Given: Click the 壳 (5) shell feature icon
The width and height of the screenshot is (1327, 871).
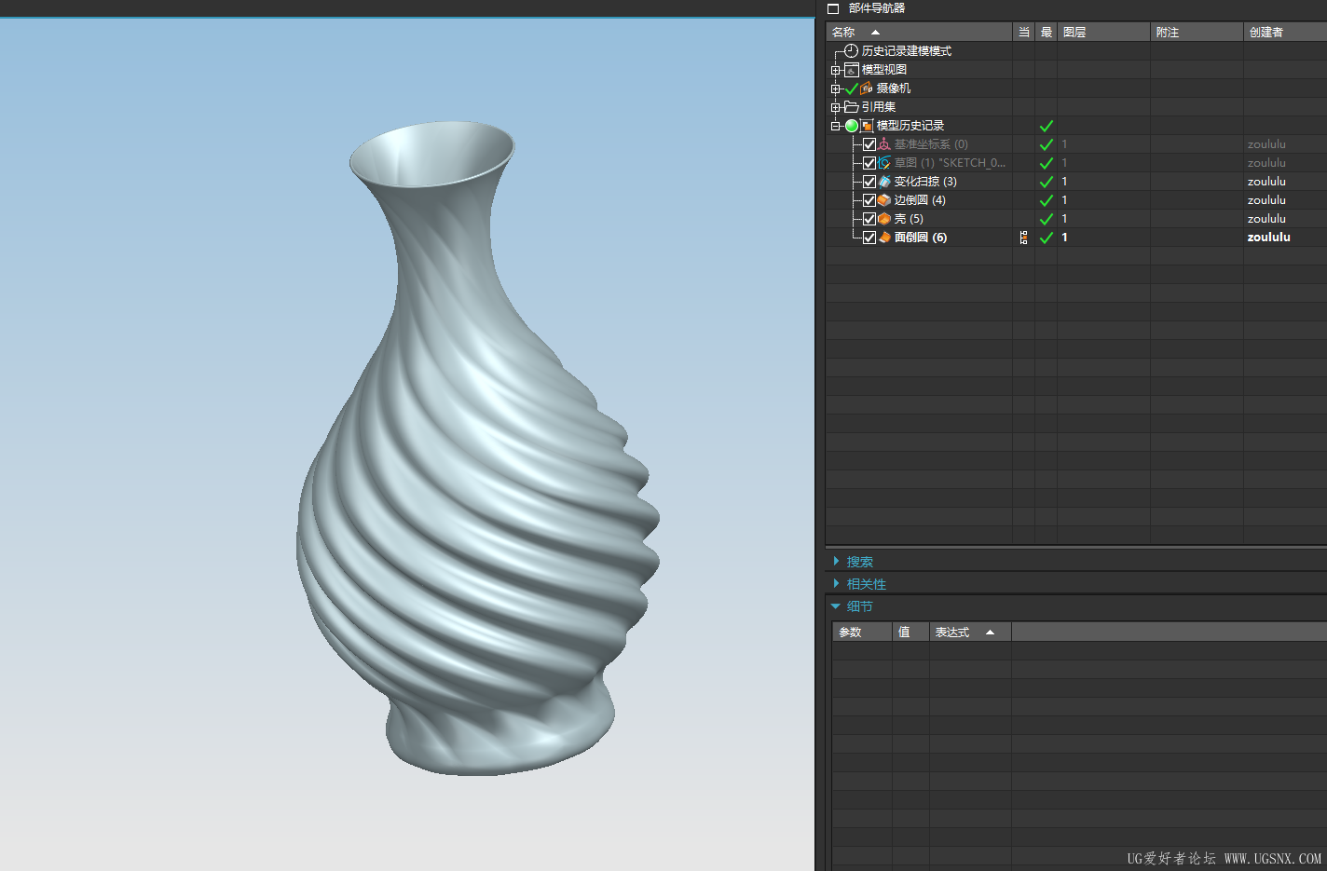Looking at the screenshot, I should [x=884, y=219].
